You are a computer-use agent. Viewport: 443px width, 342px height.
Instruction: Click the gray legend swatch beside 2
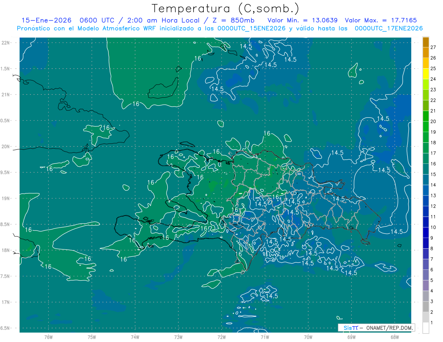(426, 307)
